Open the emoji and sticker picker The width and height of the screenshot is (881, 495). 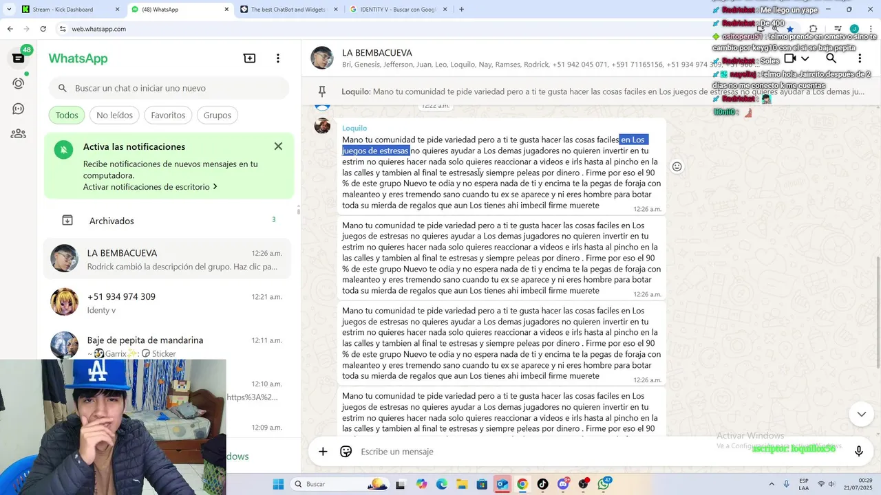(x=346, y=452)
